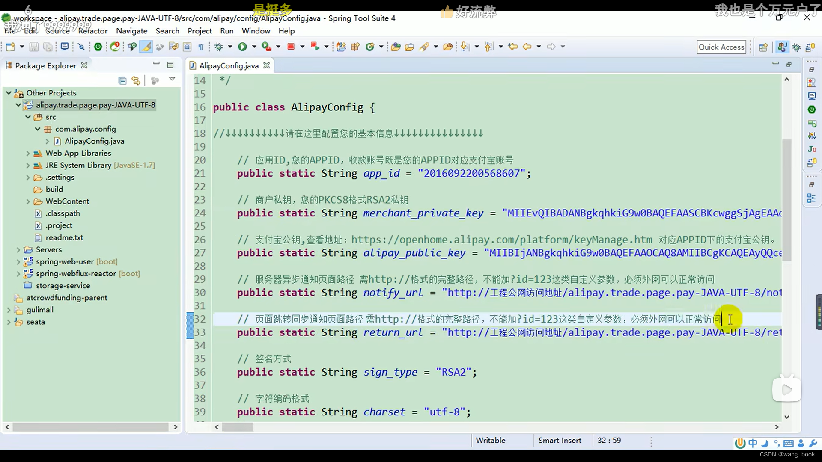Open the Refactor menu
Viewport: 822px width, 462px height.
(93, 31)
